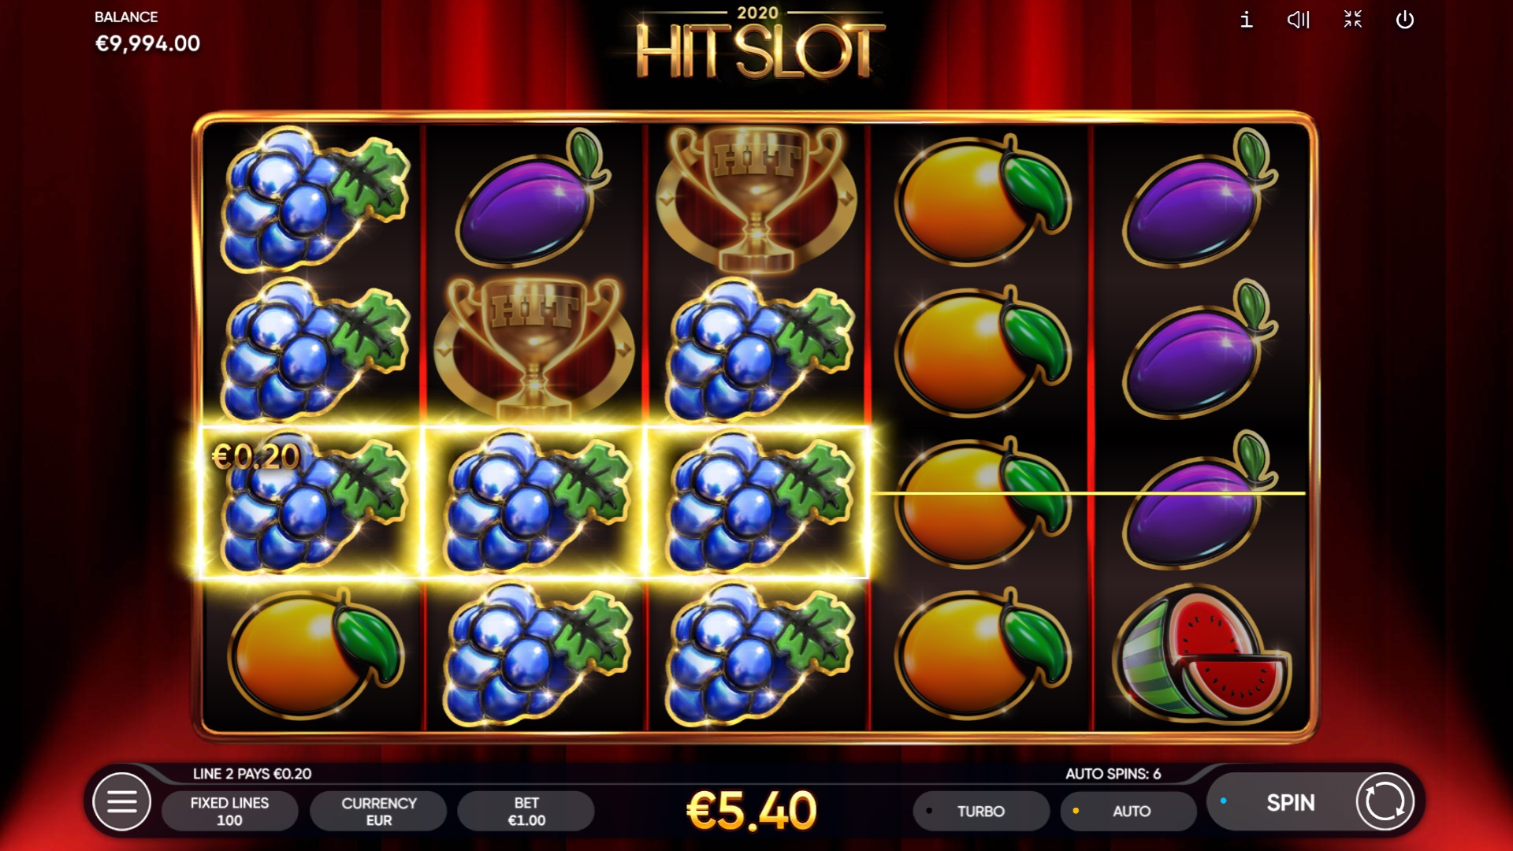The image size is (1513, 851).
Task: Toggle Auto spin mode
Action: coord(1128,811)
